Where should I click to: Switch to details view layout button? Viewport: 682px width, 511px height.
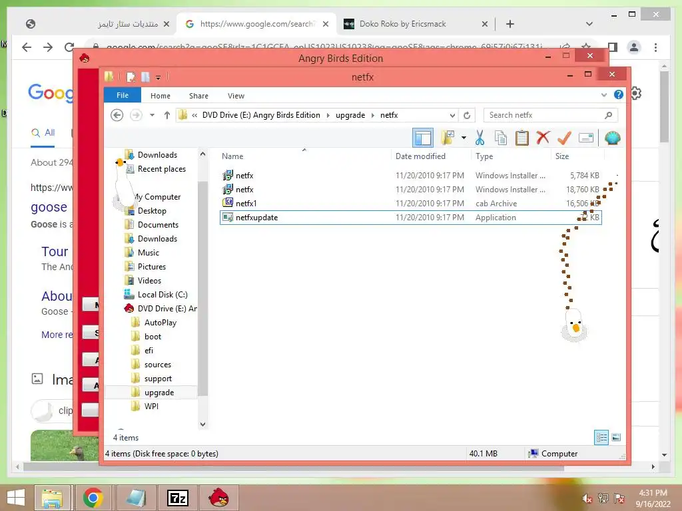click(x=601, y=437)
